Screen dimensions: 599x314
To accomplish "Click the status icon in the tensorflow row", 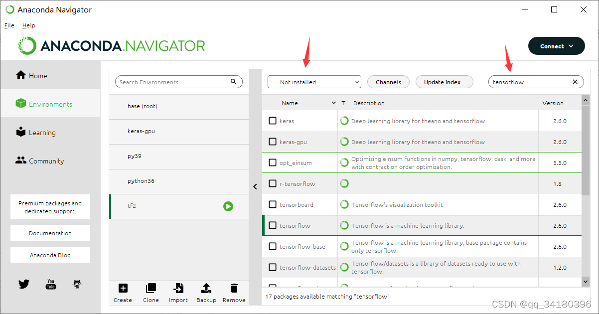I will [344, 225].
